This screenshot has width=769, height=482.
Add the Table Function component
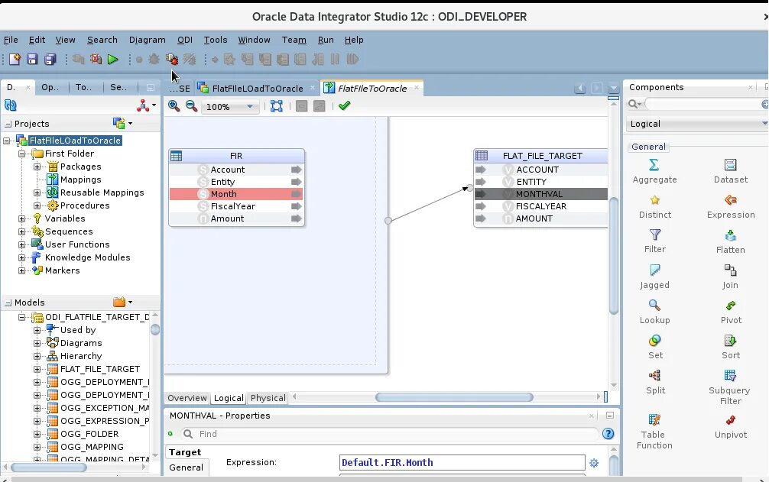click(654, 431)
